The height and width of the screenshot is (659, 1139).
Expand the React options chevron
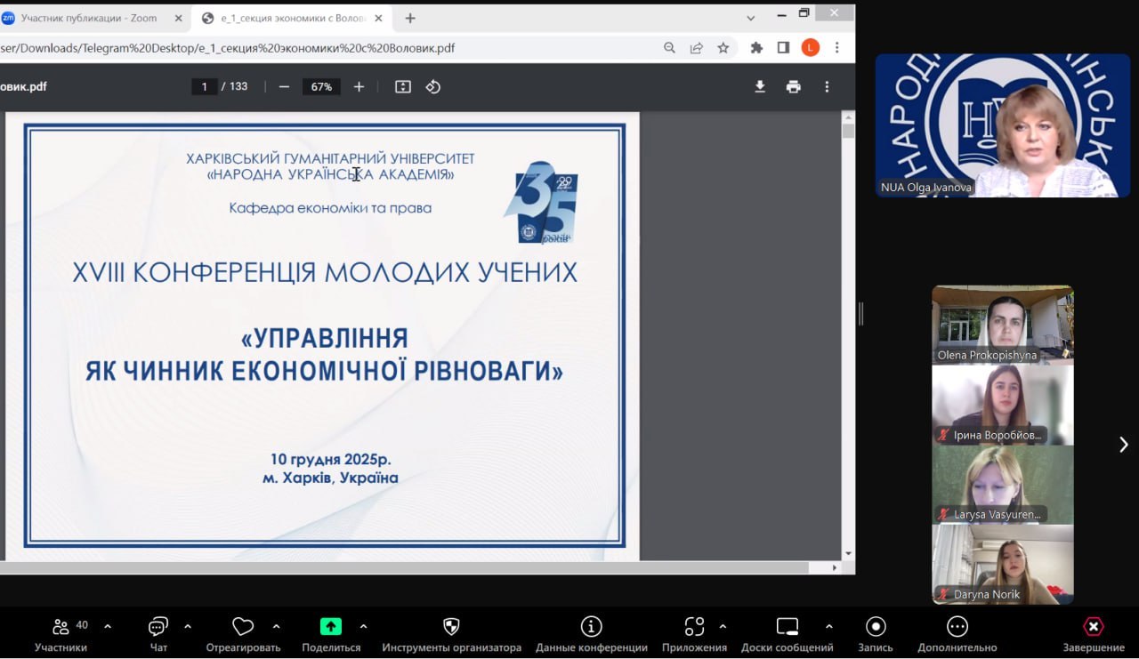(276, 626)
